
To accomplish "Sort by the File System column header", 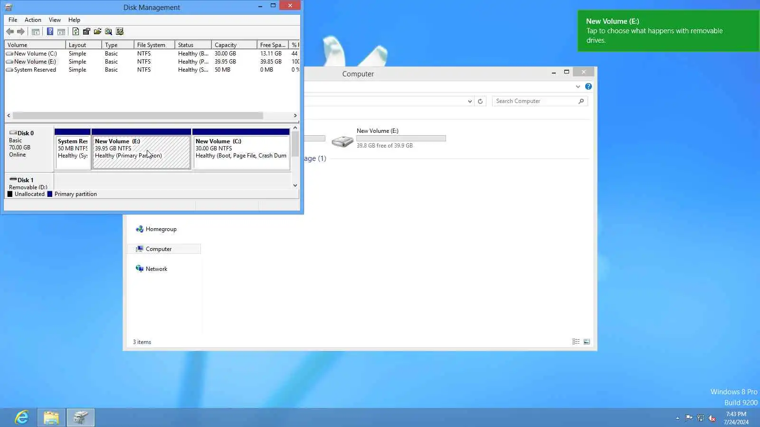I will coord(154,45).
